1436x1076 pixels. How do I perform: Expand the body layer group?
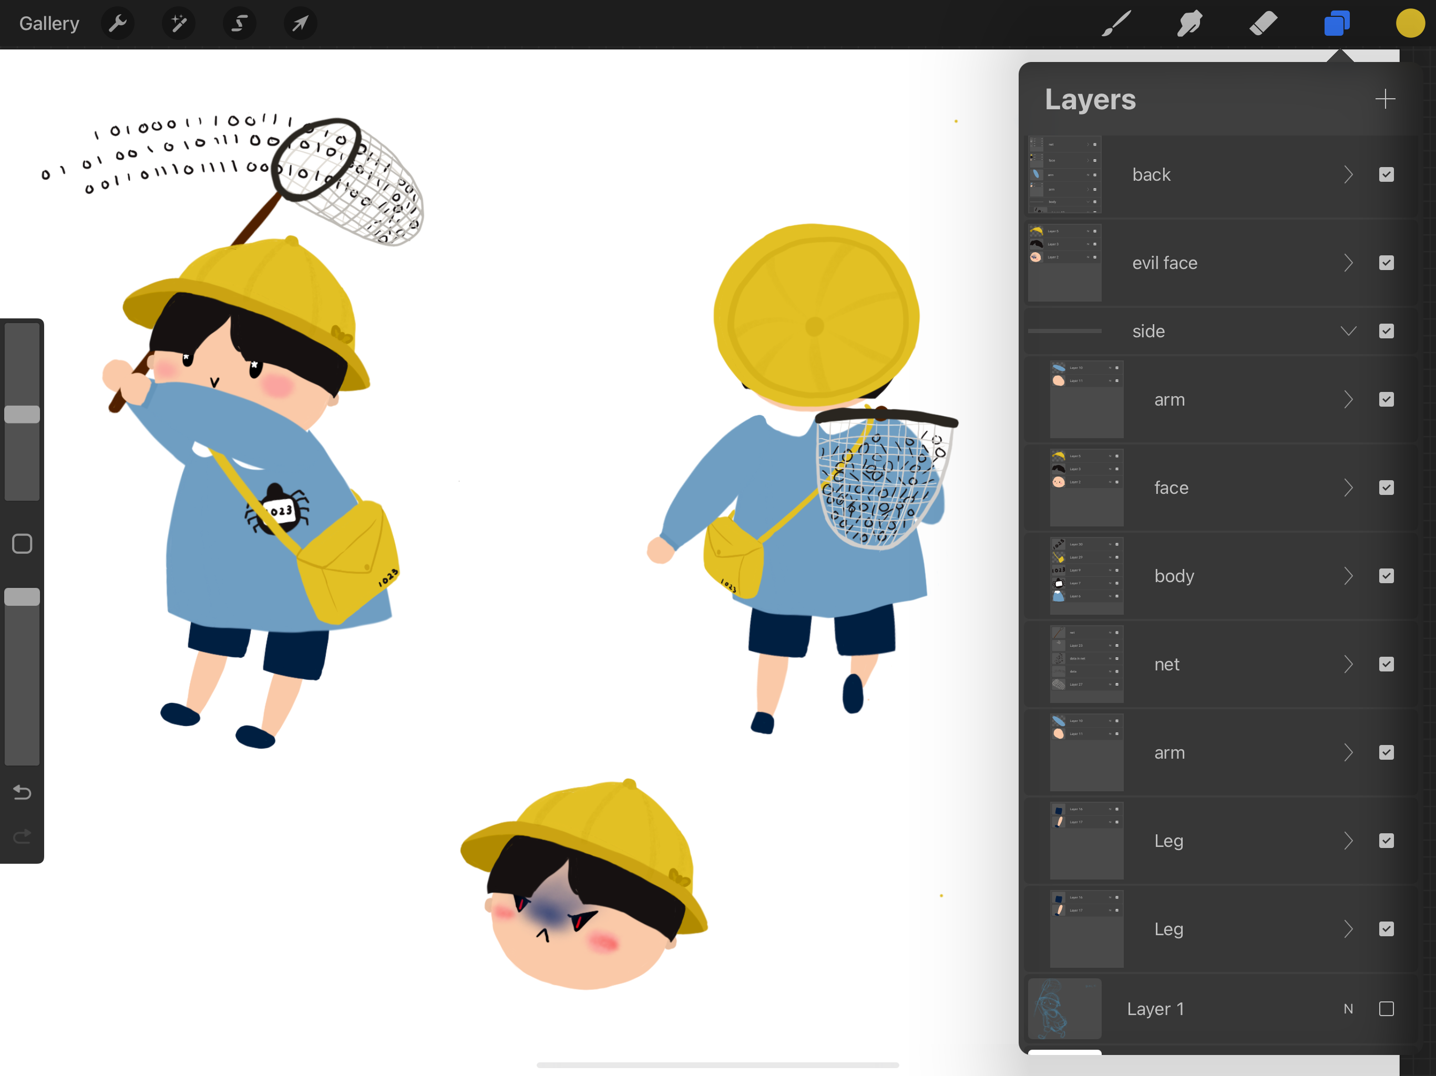point(1348,576)
